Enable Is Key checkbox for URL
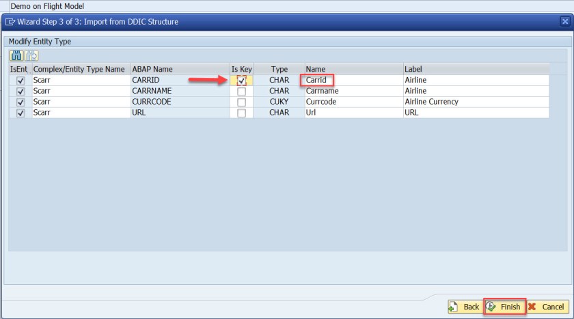The image size is (574, 319). point(241,113)
